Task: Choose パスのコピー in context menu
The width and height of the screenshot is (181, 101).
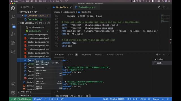Action: [x=48, y=82]
